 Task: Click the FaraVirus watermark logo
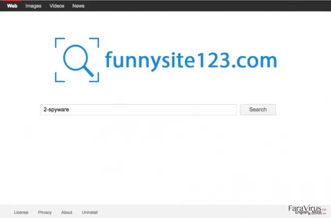(x=307, y=209)
